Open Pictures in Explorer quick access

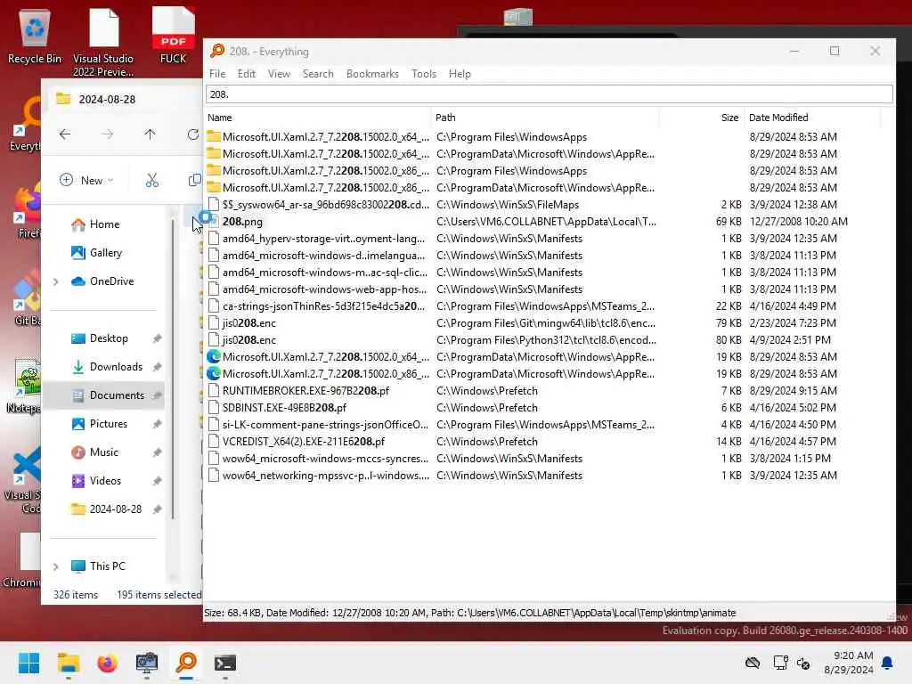(108, 424)
